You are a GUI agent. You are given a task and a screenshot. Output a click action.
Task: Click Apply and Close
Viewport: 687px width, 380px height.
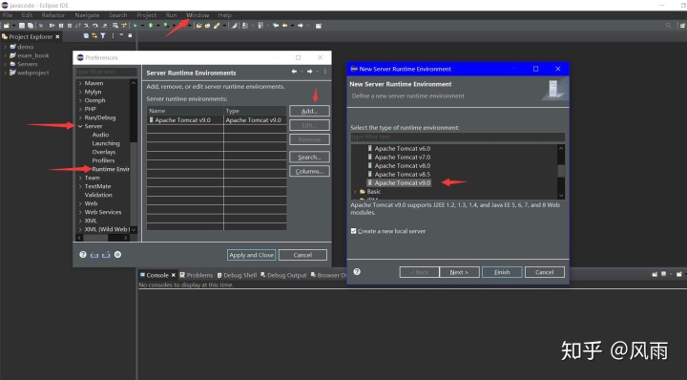tap(252, 255)
